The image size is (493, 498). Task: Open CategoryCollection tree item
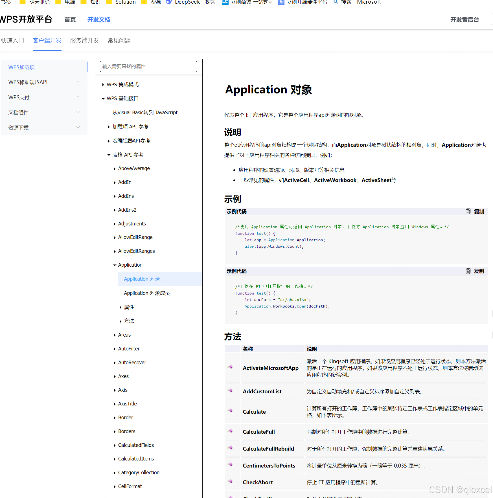(x=139, y=472)
